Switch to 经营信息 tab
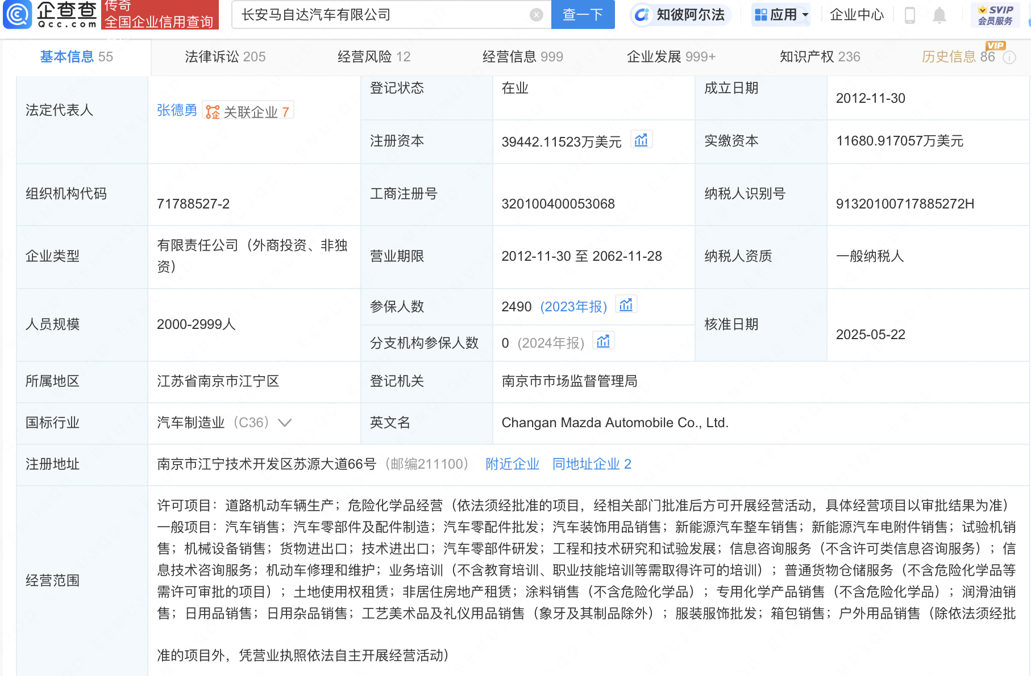The image size is (1031, 676). 523,57
